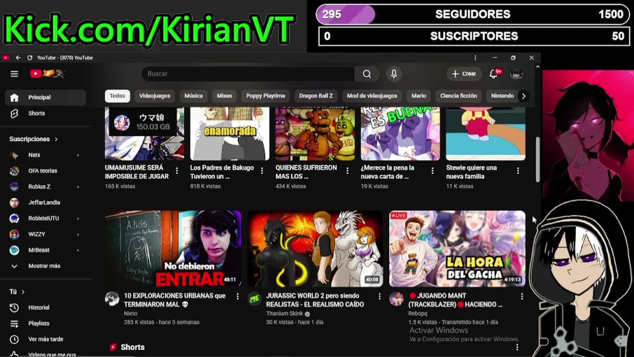Click Rebopq channel avatar
Image resolution: width=634 pixels, height=357 pixels.
coord(396,298)
